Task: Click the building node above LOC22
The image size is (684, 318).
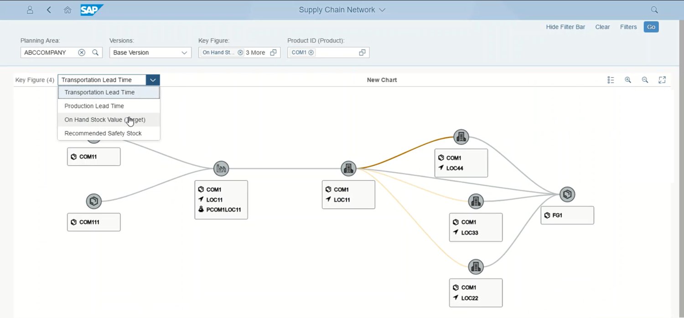Action: pos(476,266)
